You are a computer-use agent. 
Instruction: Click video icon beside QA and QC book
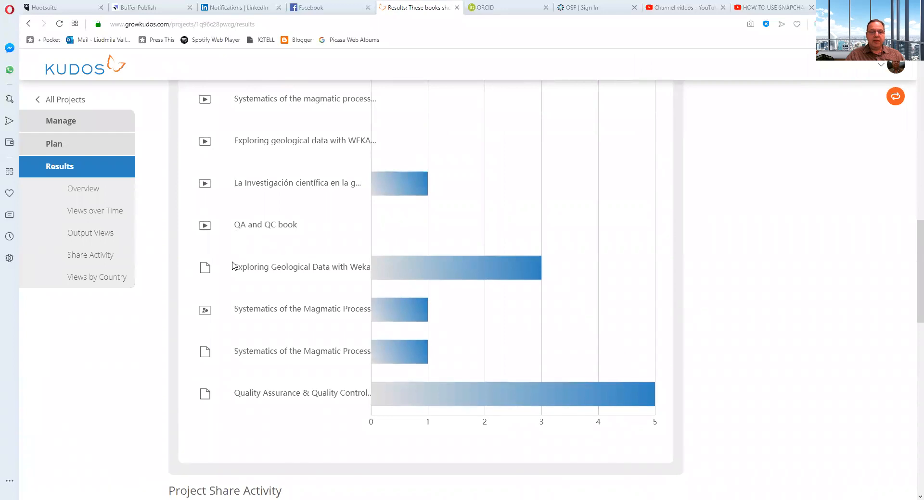pos(205,225)
